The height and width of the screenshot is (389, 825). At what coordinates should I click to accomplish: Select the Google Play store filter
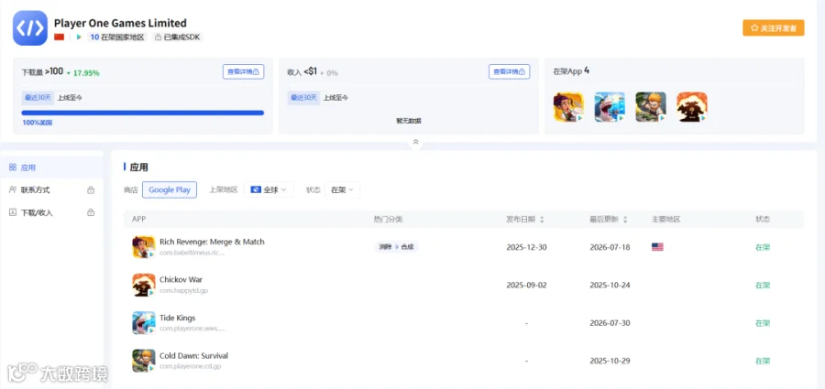pyautogui.click(x=170, y=189)
